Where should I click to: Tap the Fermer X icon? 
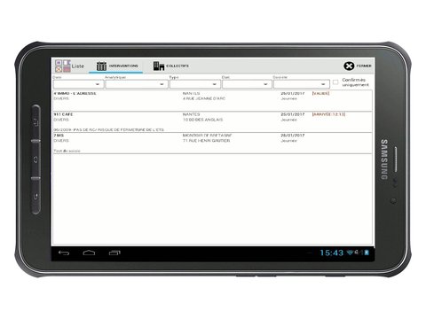[349, 66]
